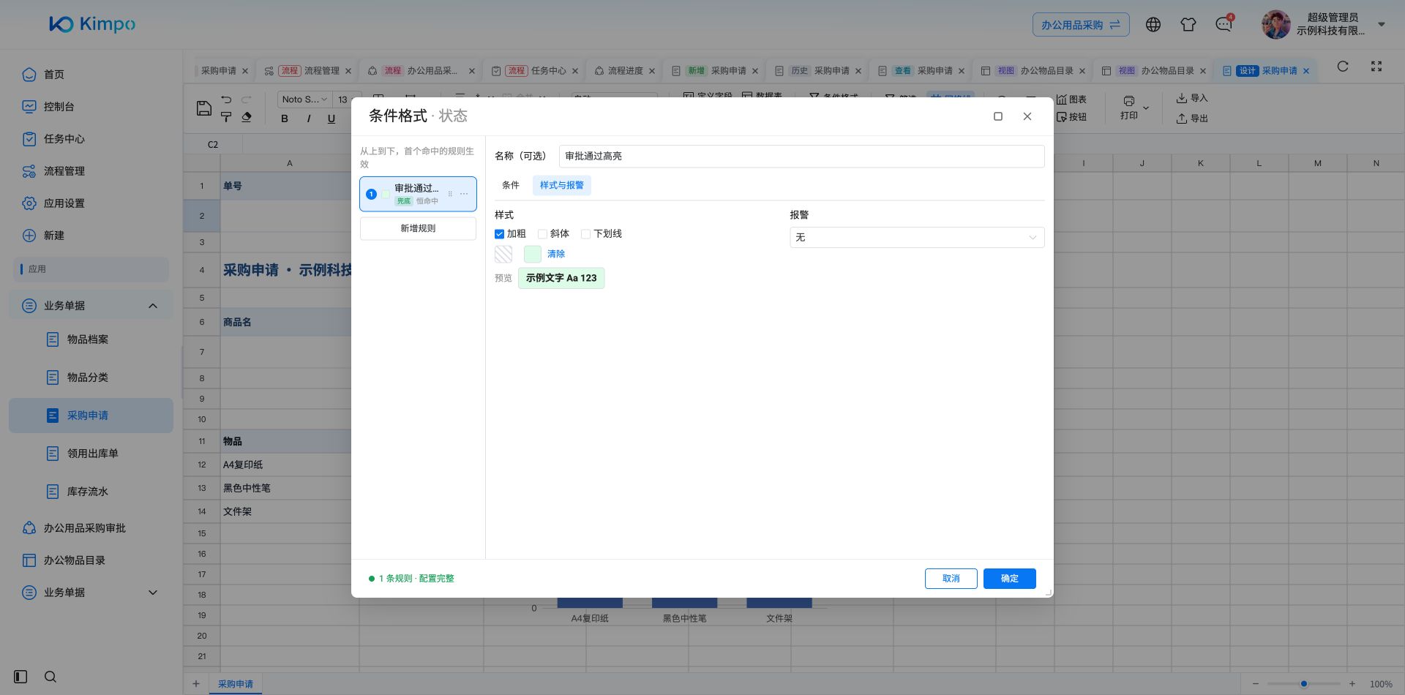
Task: Select the 样式与报警 tab
Action: (562, 185)
